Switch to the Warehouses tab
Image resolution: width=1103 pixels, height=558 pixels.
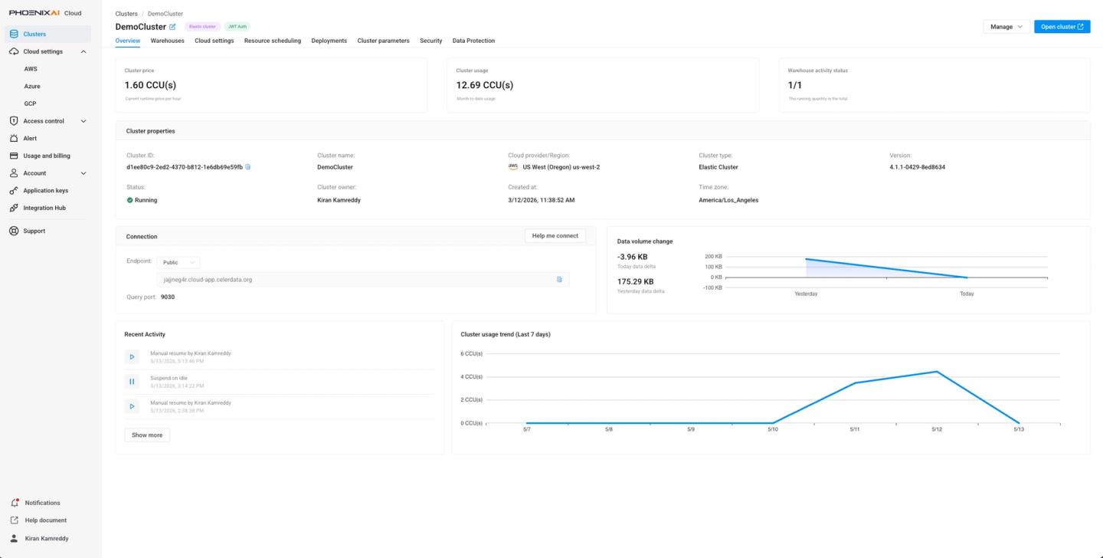click(x=167, y=41)
